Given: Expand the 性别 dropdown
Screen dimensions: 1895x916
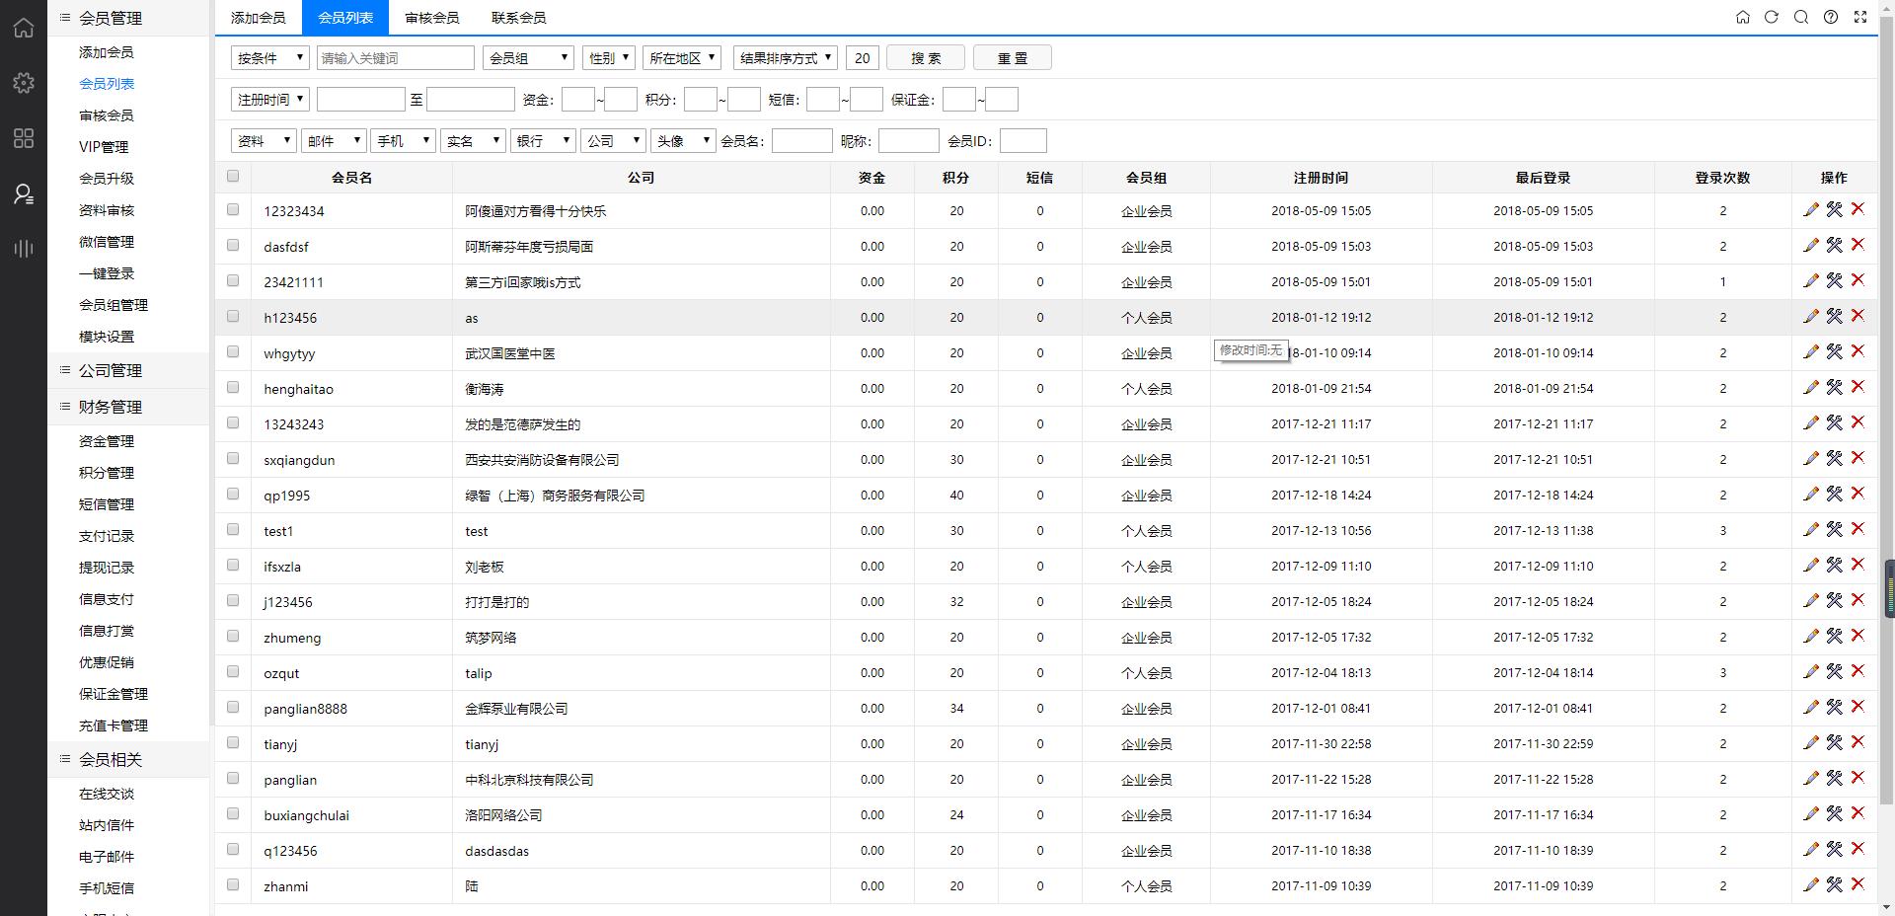Looking at the screenshot, I should [608, 58].
